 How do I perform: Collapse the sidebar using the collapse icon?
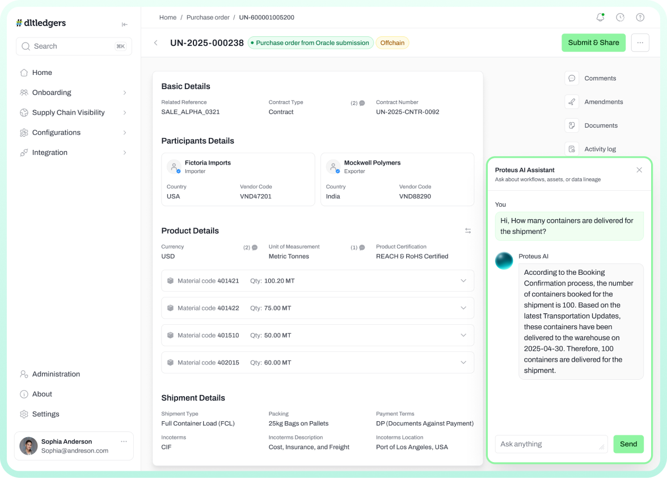[125, 24]
